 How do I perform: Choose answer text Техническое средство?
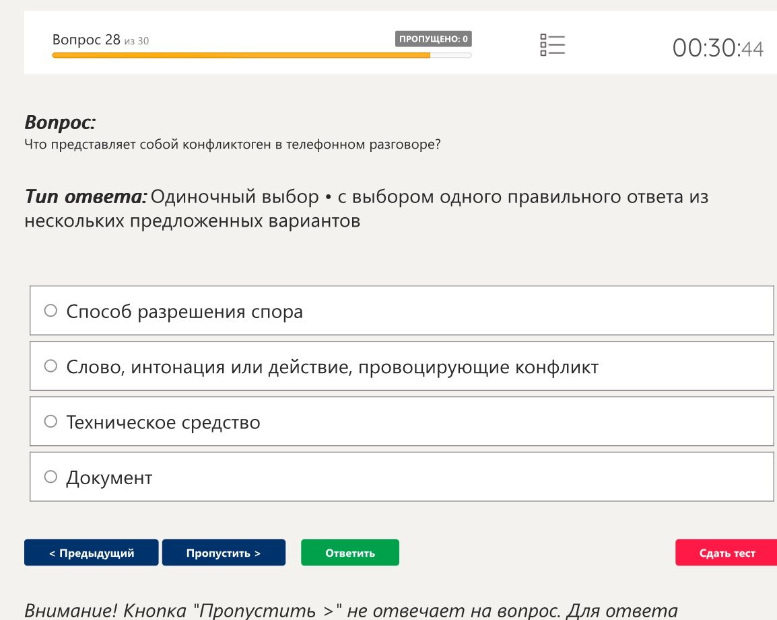(163, 422)
